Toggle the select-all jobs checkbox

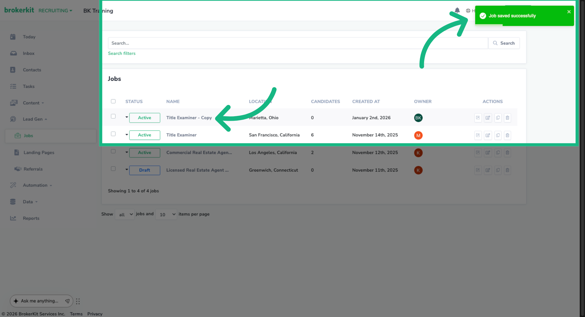113,101
